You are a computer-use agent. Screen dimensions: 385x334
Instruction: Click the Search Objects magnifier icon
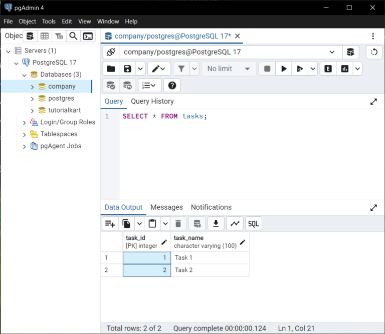[x=73, y=36]
